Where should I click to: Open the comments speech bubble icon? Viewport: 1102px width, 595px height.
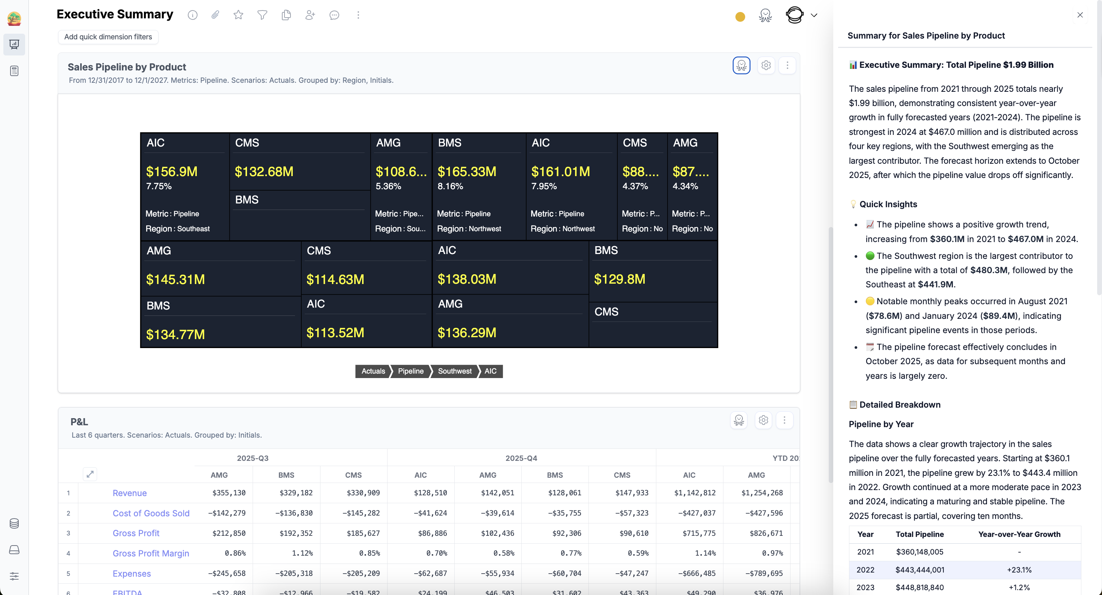point(334,15)
